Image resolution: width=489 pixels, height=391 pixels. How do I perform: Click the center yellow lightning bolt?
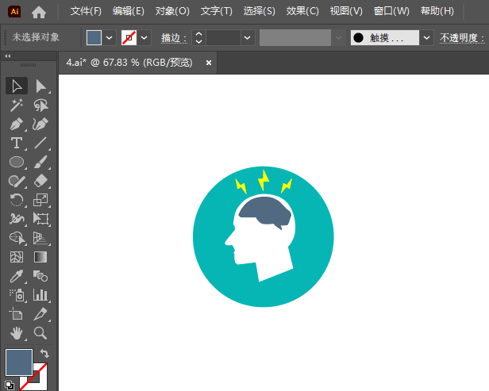[x=264, y=179]
